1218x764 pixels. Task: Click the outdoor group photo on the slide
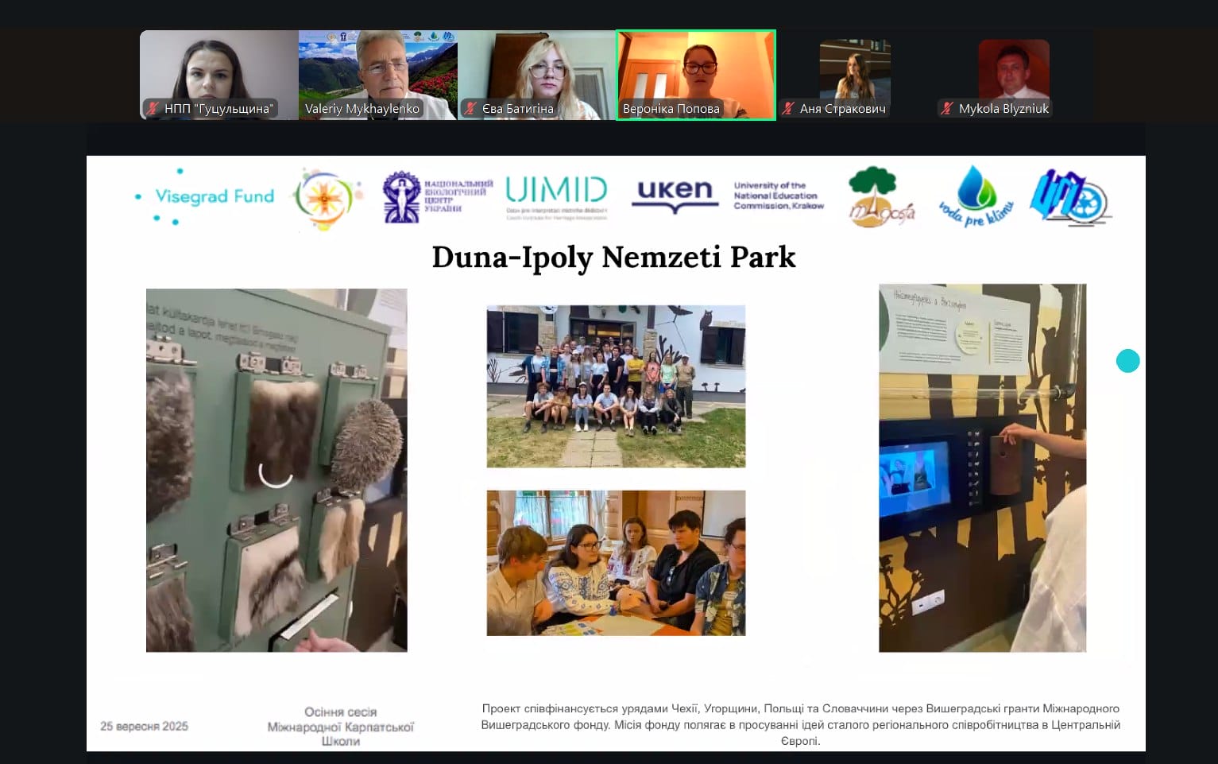(616, 386)
